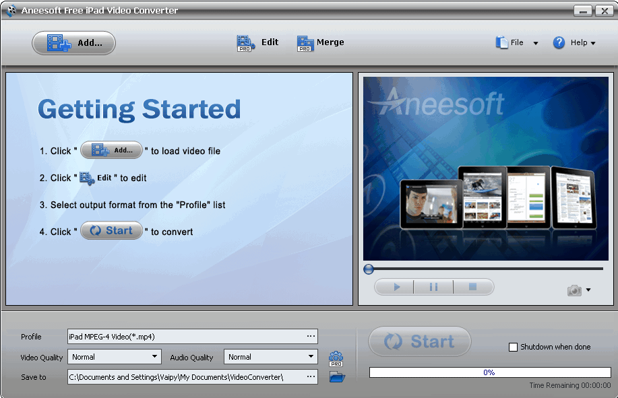
Task: Click the Help question mark icon
Action: click(x=559, y=42)
